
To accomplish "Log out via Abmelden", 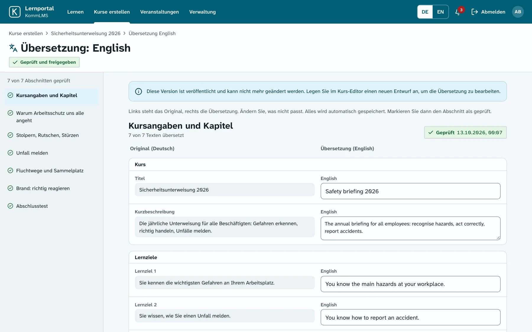I will 488,12.
